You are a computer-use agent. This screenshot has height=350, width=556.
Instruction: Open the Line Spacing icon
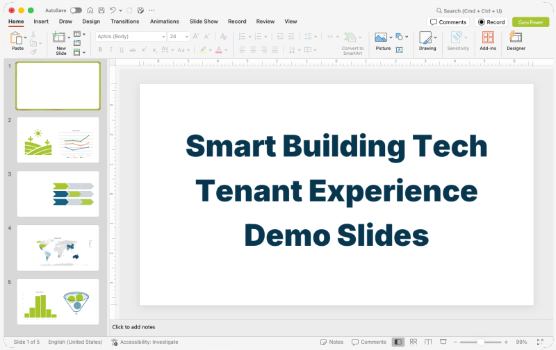(x=308, y=36)
